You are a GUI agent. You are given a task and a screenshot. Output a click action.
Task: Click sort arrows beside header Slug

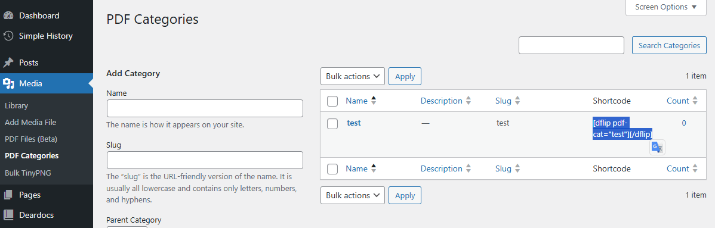[517, 101]
